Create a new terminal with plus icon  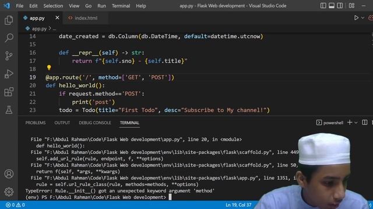click(x=350, y=122)
